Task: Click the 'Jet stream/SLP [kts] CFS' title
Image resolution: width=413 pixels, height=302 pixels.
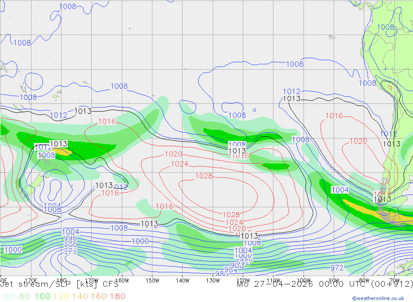Action: (59, 284)
